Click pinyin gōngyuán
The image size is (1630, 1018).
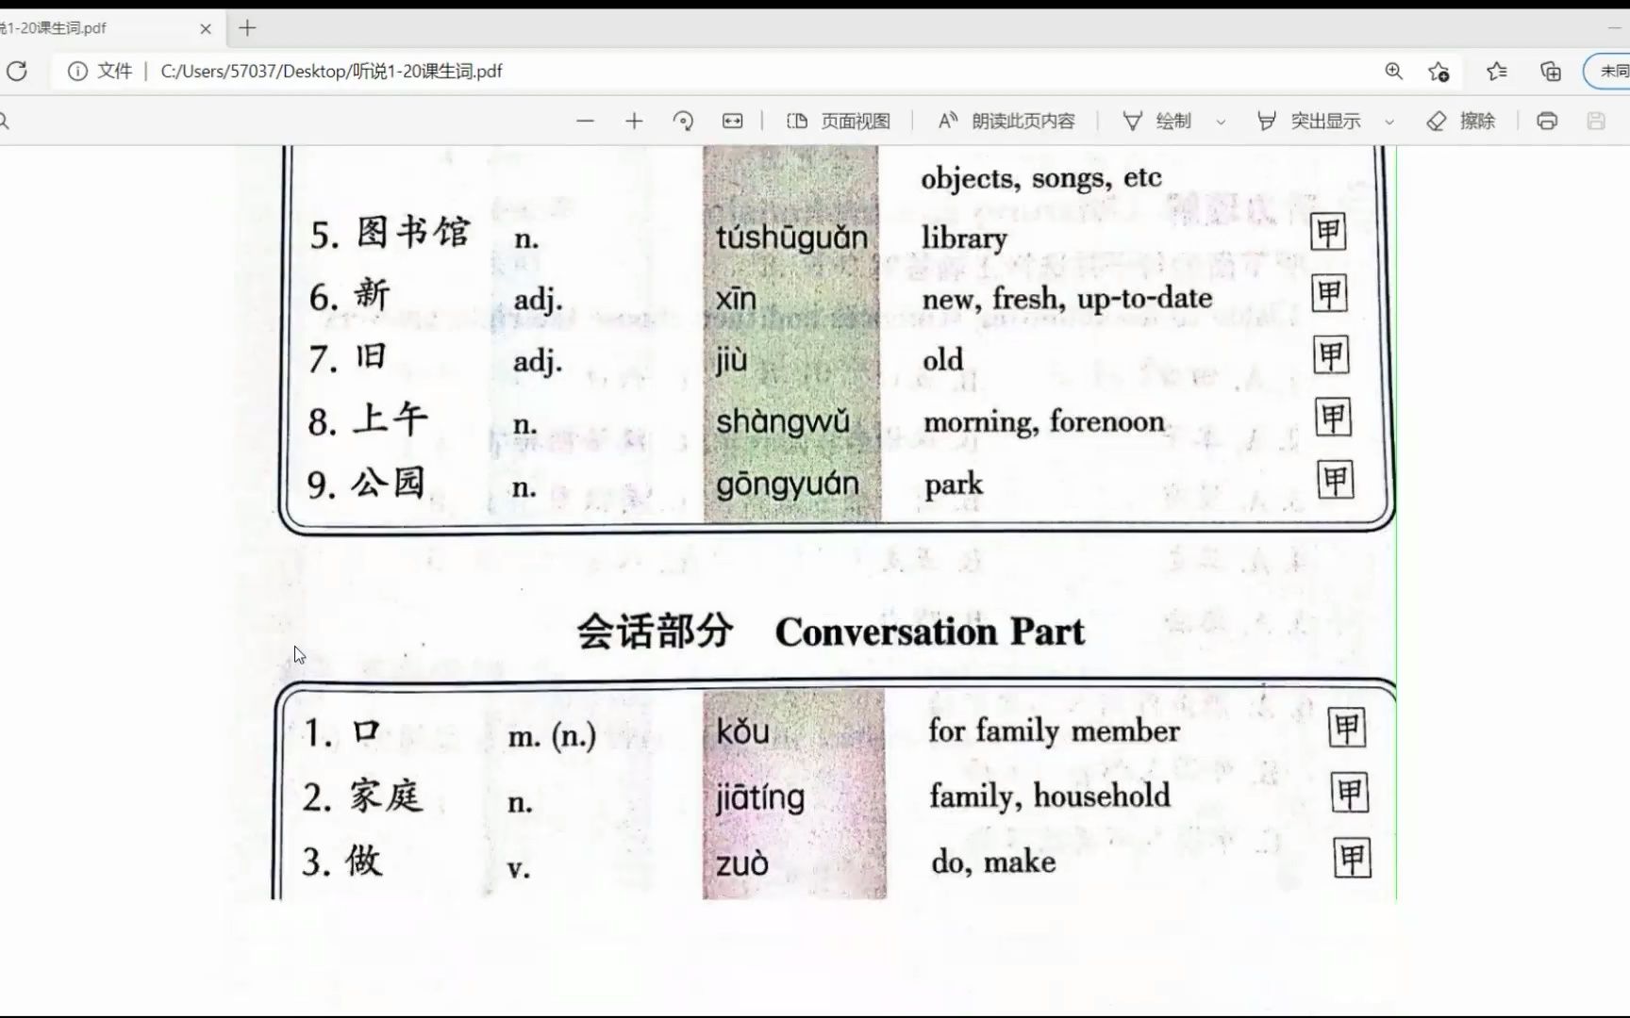(x=787, y=484)
